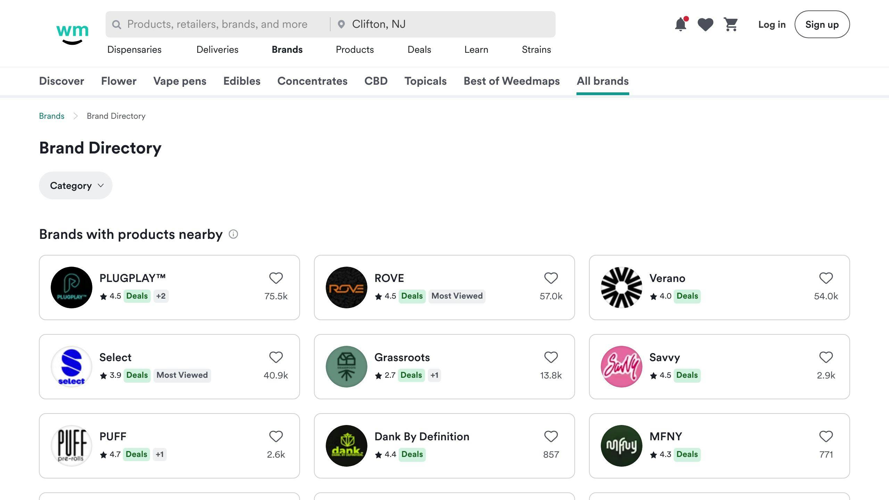Open Products in main navigation
This screenshot has height=500, width=889.
(355, 50)
